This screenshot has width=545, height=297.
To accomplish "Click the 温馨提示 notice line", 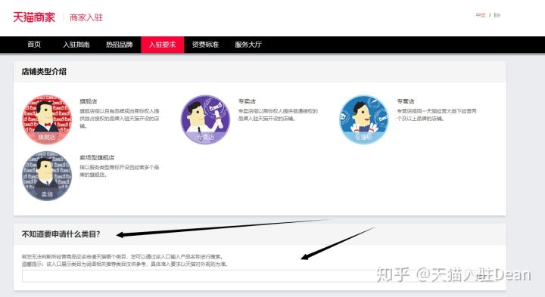I will coord(125,264).
